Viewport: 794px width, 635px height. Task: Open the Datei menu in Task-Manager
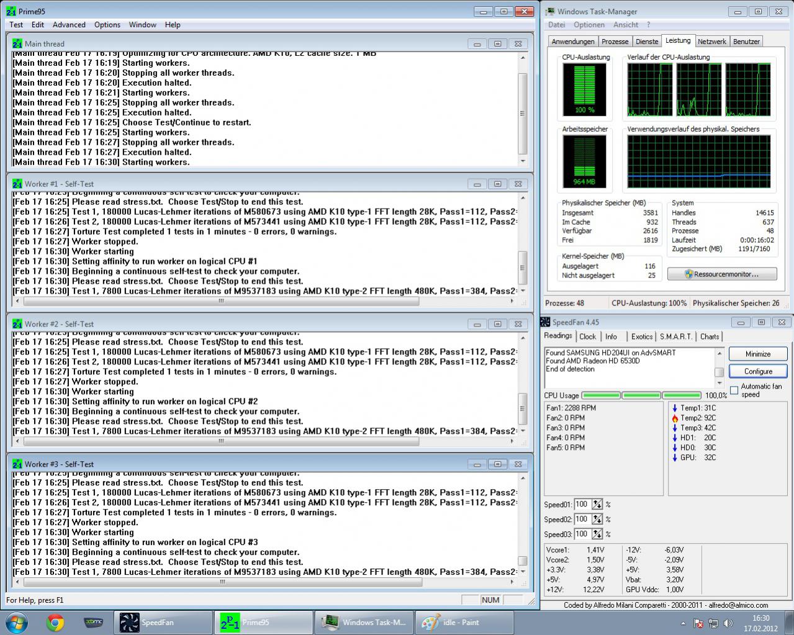(x=557, y=25)
